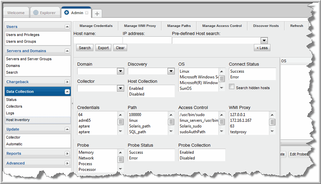This screenshot has width=321, height=184.
Task: Open the Manage Credentials tab
Action: click(x=96, y=26)
